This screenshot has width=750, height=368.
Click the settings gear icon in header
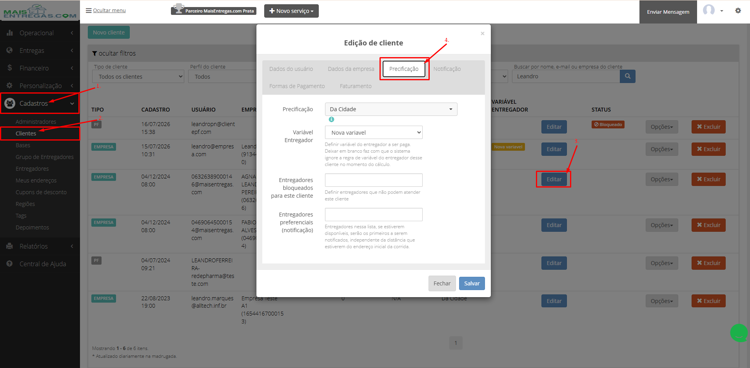tap(738, 11)
